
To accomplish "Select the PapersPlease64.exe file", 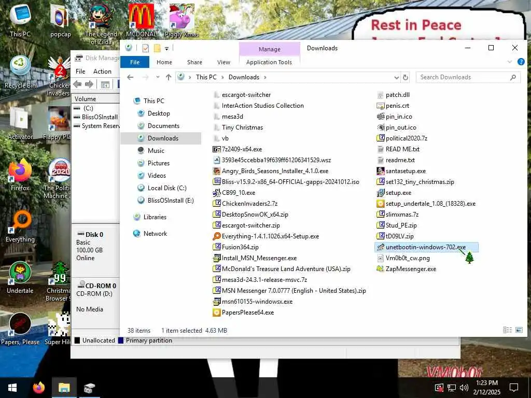I will coord(243,312).
